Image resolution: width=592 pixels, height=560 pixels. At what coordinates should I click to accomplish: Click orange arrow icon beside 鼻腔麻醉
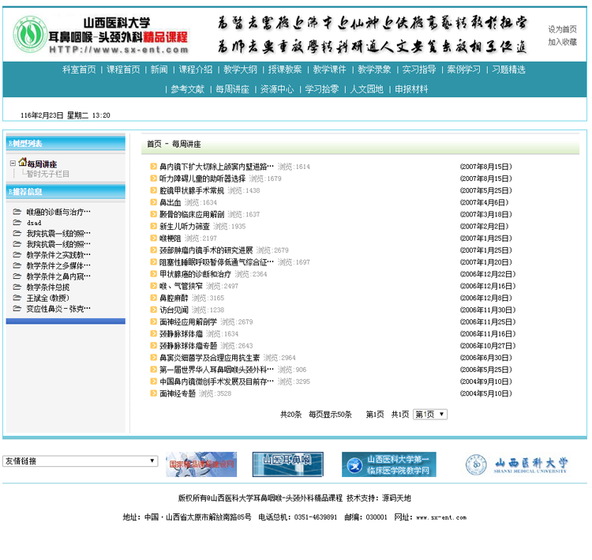[x=153, y=298]
